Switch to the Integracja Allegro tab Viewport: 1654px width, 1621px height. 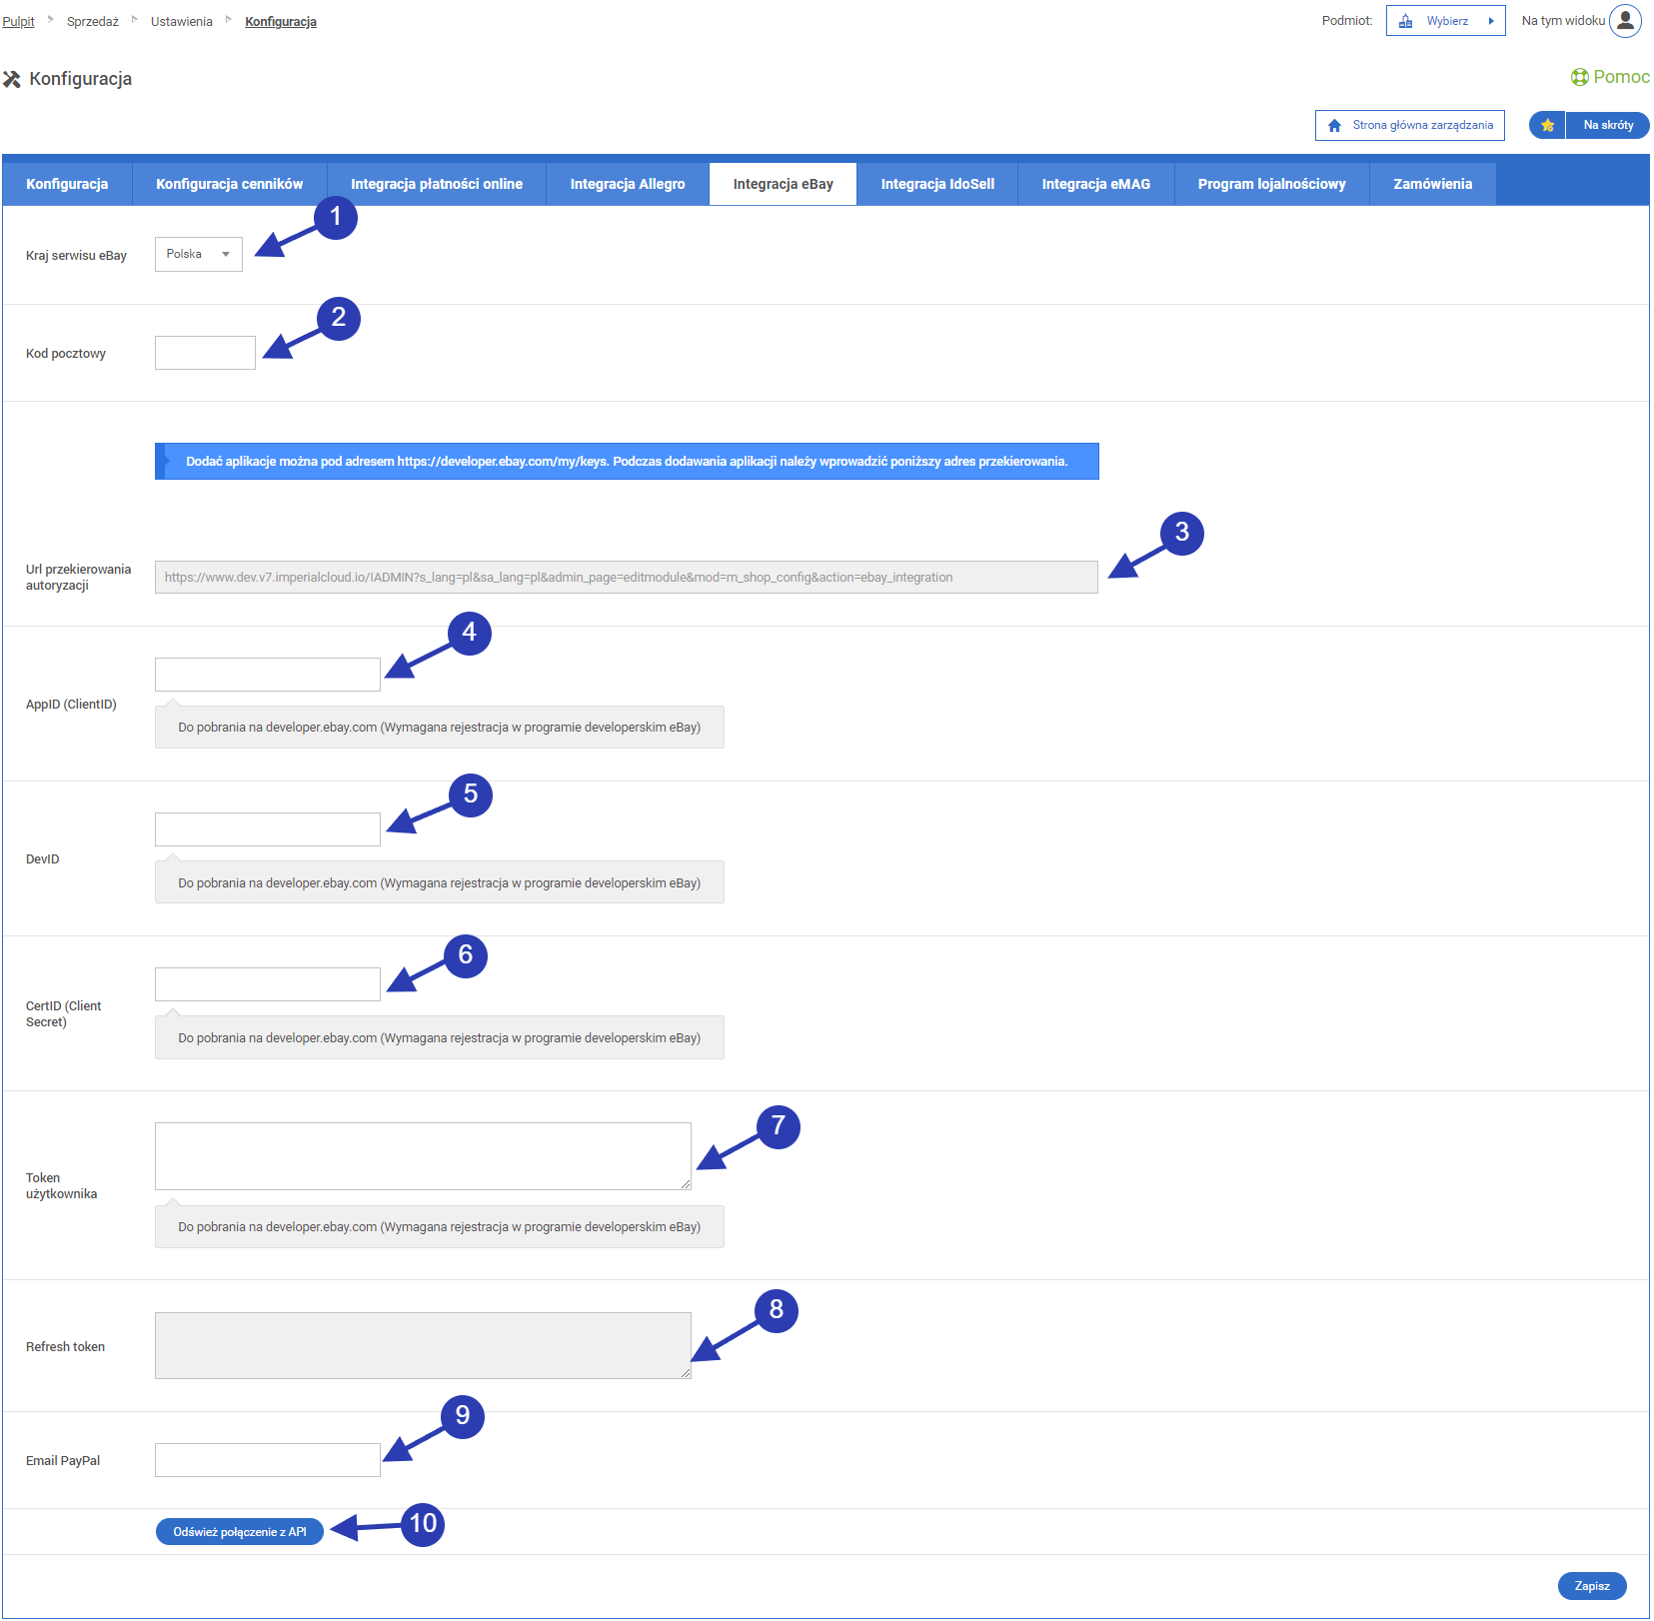click(x=627, y=184)
